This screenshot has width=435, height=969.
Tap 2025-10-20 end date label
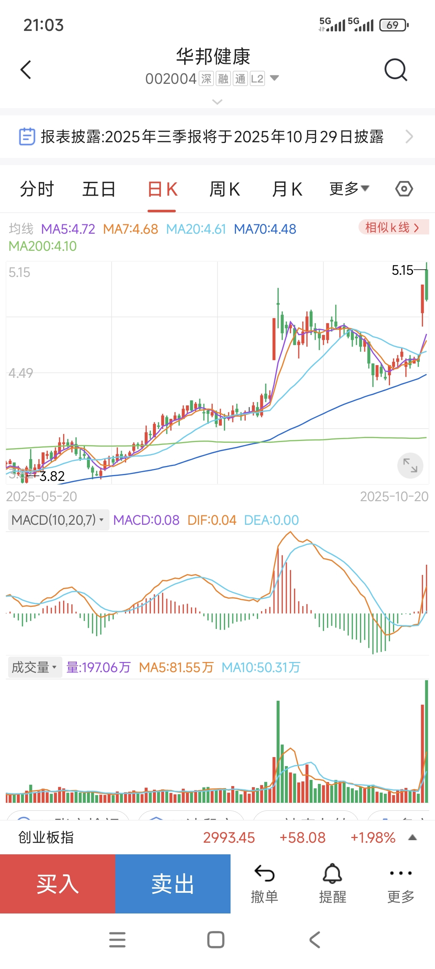394,496
